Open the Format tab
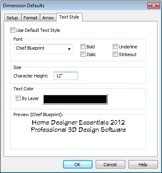This screenshot has height=173, width=162. tap(31, 18)
